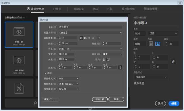Screen dimensions: 184x111
Task: Click the 名称 field with 未标题-4
Action: click(x=90, y=27)
